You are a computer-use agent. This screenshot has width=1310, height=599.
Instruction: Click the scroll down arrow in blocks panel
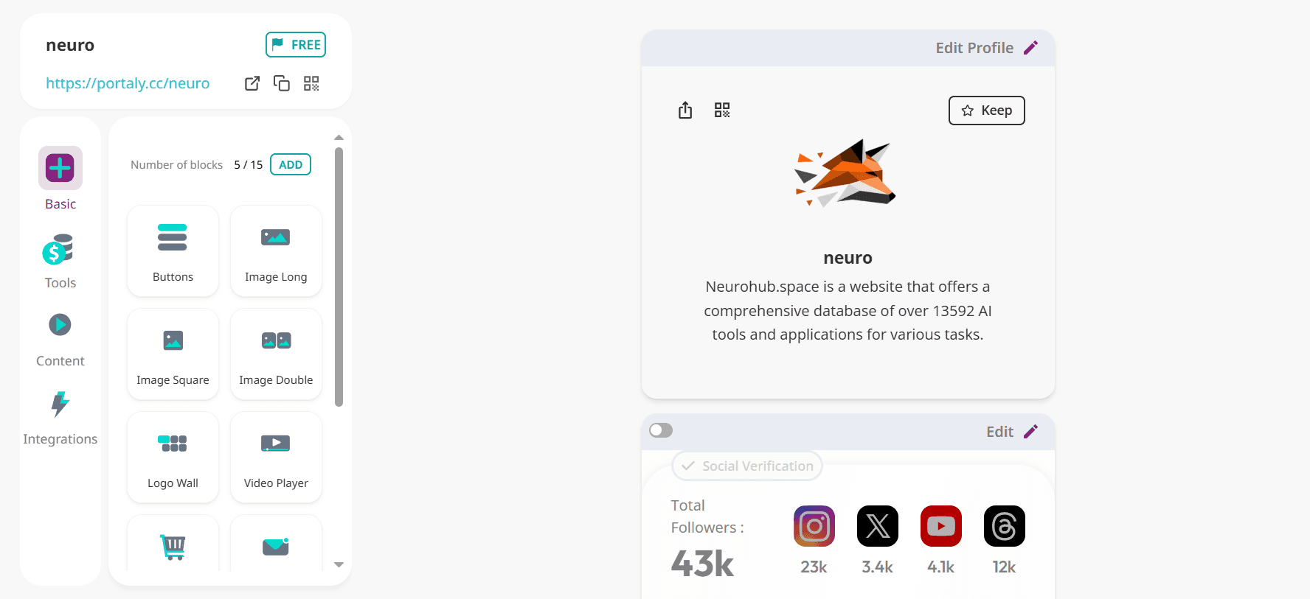tap(339, 565)
